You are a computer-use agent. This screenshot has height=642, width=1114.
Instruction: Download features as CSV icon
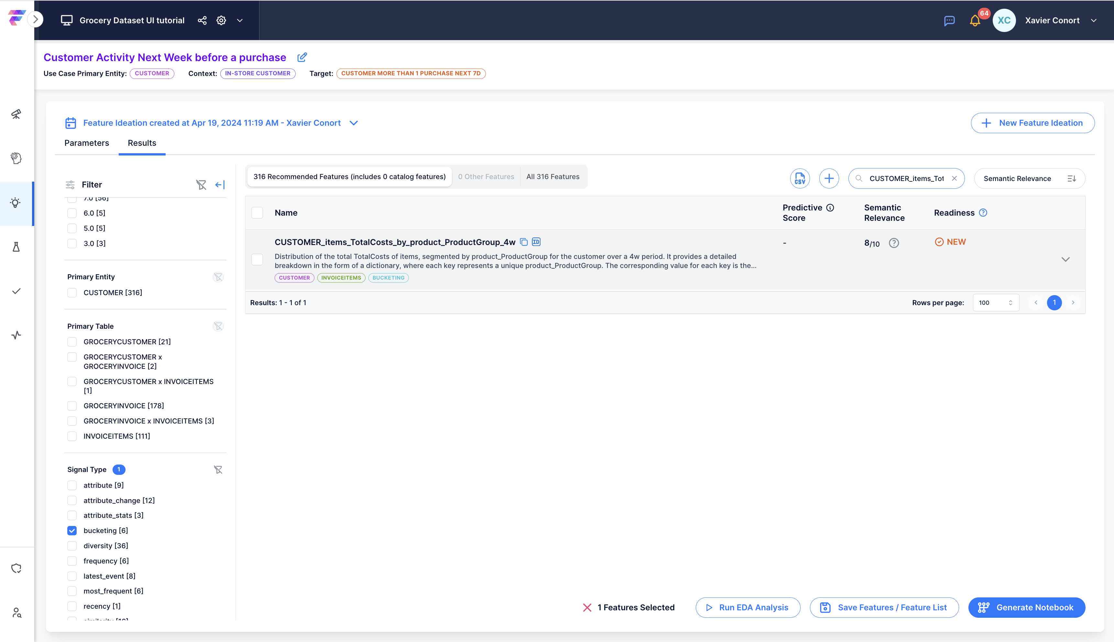[x=800, y=178]
